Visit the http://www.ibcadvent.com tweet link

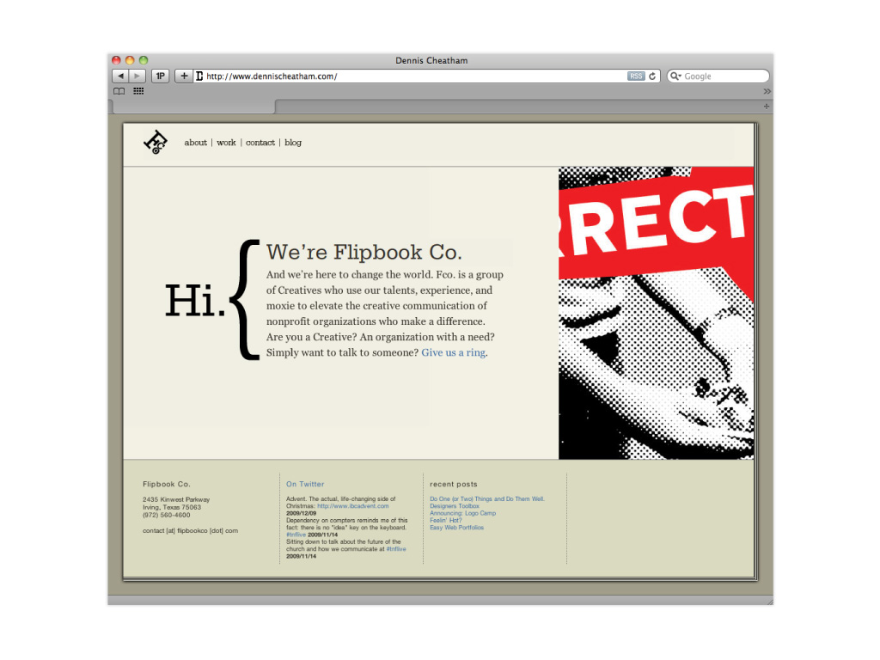pos(353,505)
